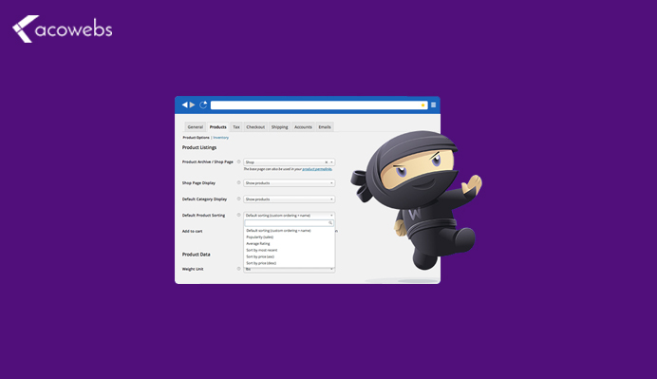Click help icon beside Product Archive / Shop Page
The height and width of the screenshot is (379, 657).
pyautogui.click(x=239, y=161)
